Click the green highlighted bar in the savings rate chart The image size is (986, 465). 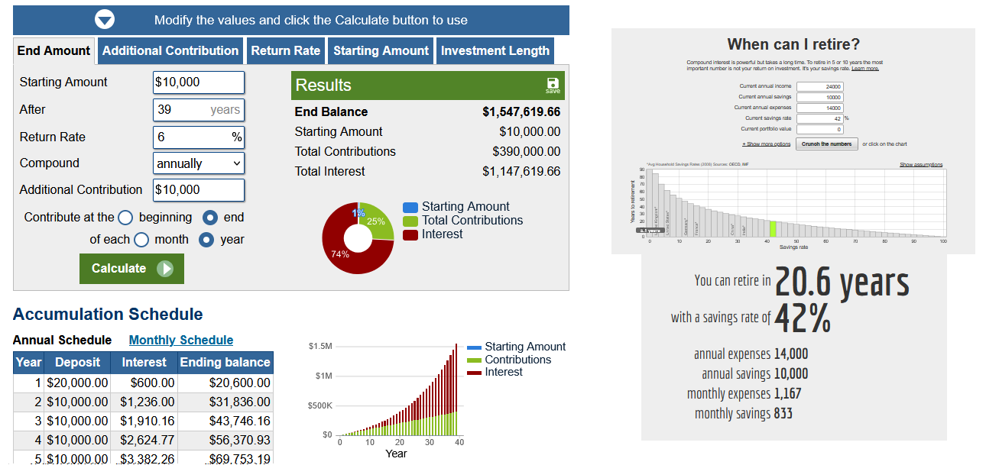774,228
